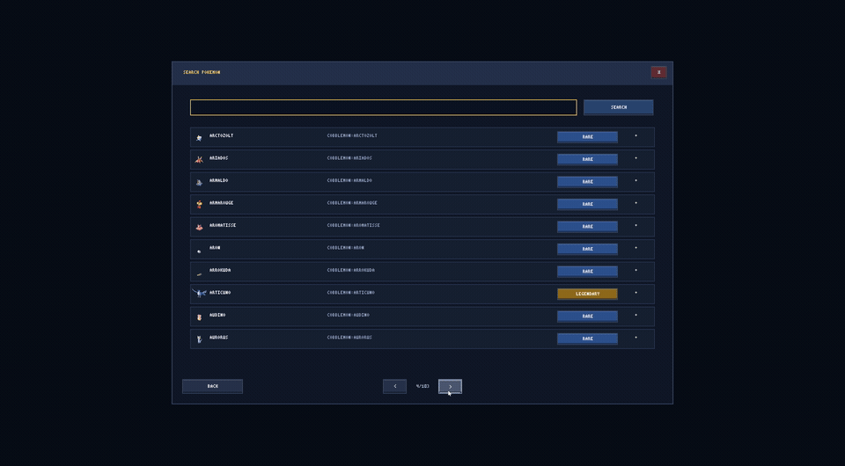Click the Rare badge for Aromatisse

tap(587, 227)
